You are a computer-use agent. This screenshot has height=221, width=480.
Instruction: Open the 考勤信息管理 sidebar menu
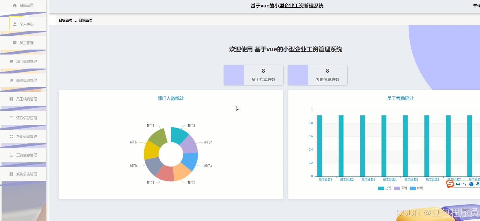coord(23,136)
